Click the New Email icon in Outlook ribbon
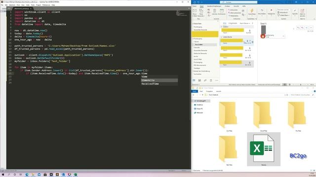Image resolution: width=316 pixels, height=177 pixels. point(195,11)
